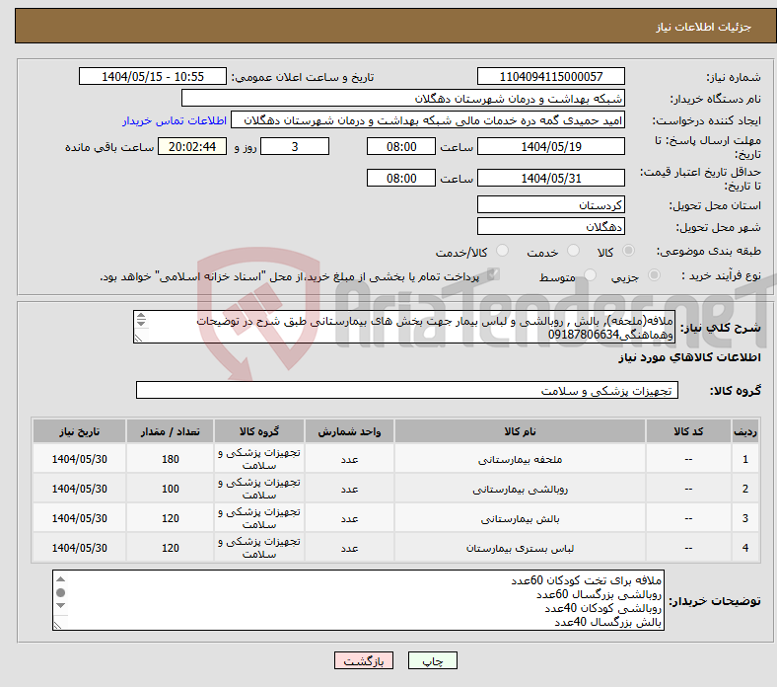Click request creator name field

click(x=428, y=120)
